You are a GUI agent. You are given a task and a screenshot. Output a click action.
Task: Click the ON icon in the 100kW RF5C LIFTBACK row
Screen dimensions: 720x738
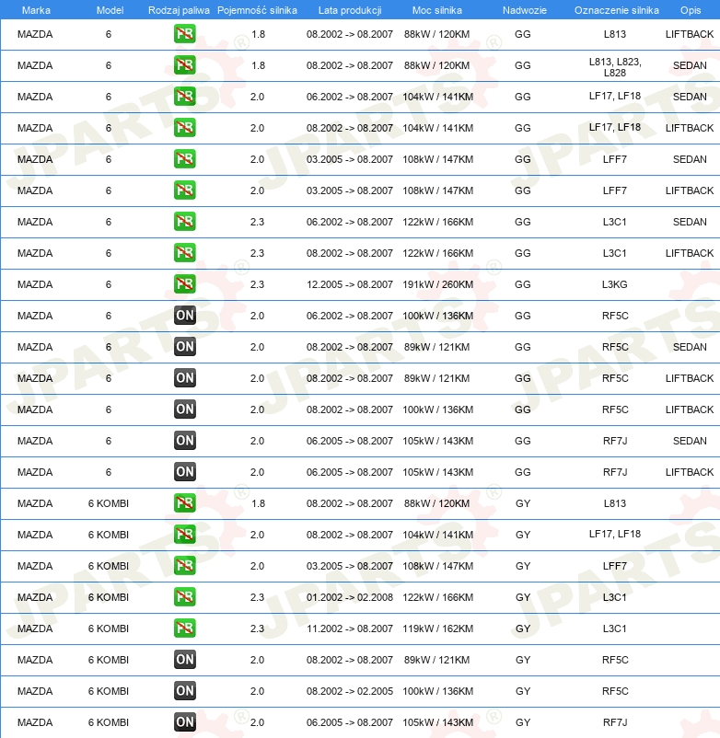184,409
